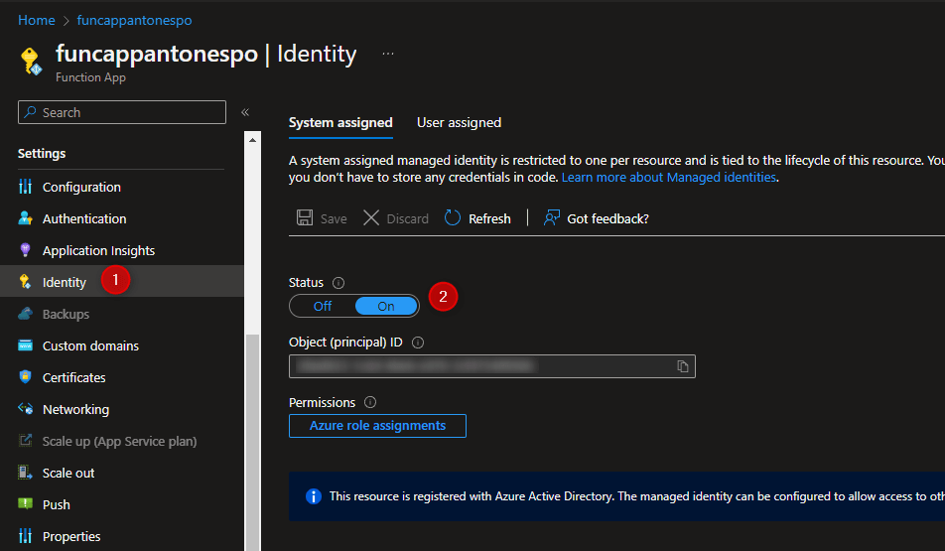The height and width of the screenshot is (551, 945).
Task: Click the Refresh circular arrow icon
Action: click(453, 217)
